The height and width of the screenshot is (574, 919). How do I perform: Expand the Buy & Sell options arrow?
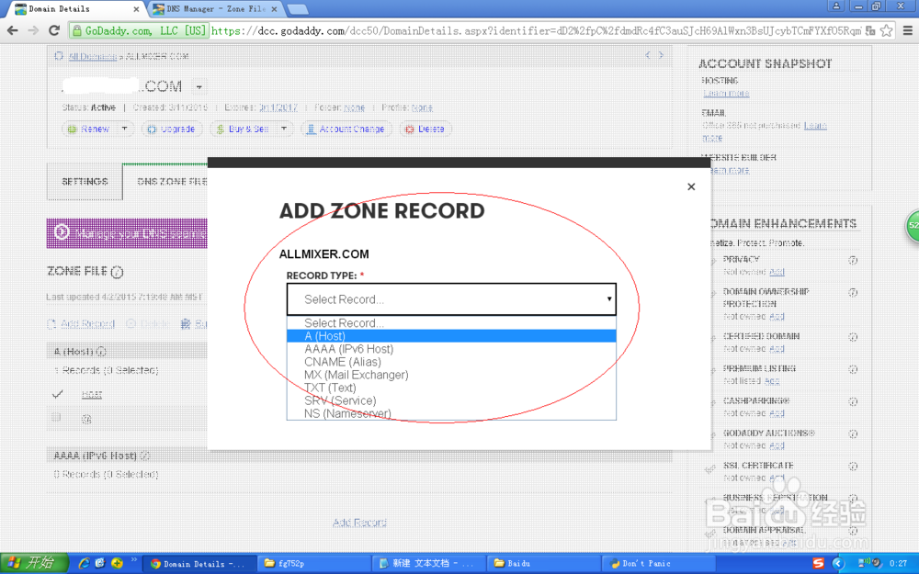[284, 129]
